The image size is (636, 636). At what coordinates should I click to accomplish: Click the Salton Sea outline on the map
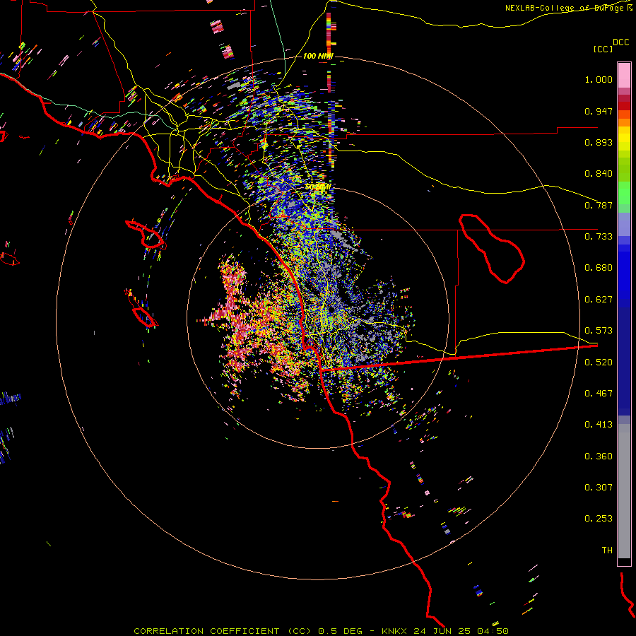pyautogui.click(x=492, y=248)
